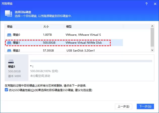Toggle the 优化SSD硬盘性能 checkbox
Image resolution: width=159 pixels, height=113 pixels.
click(x=6, y=90)
